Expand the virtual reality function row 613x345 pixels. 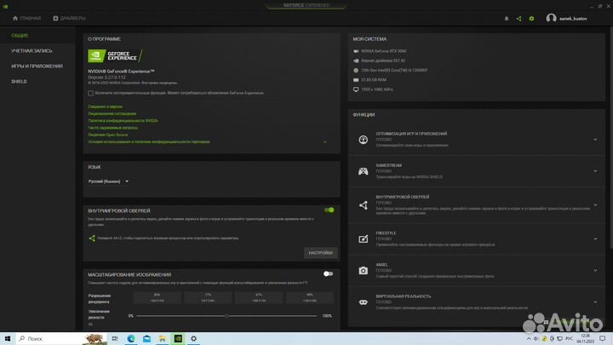coord(595,302)
